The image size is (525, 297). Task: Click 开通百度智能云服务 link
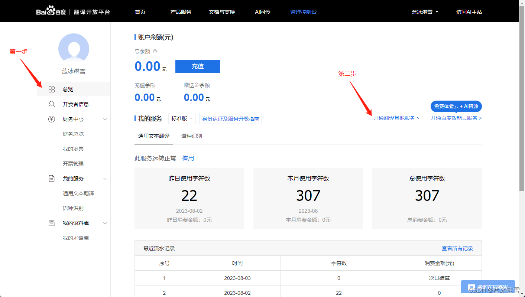tap(456, 118)
